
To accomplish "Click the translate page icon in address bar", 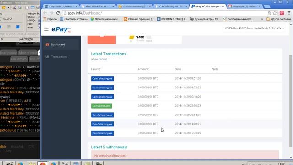I will coord(270,13).
